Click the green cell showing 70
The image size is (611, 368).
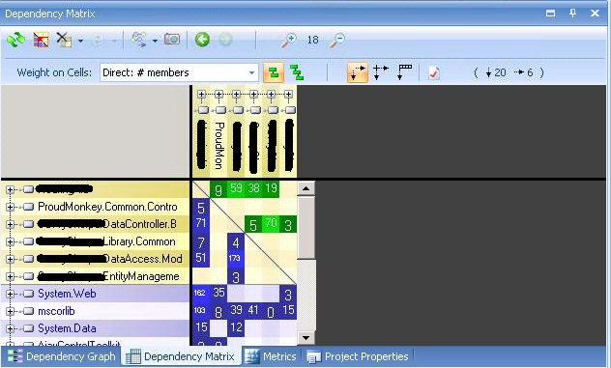click(x=271, y=224)
